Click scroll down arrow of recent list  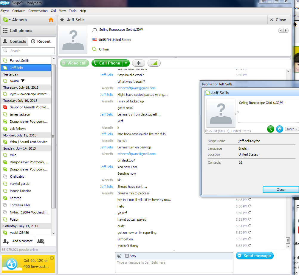coord(54,233)
